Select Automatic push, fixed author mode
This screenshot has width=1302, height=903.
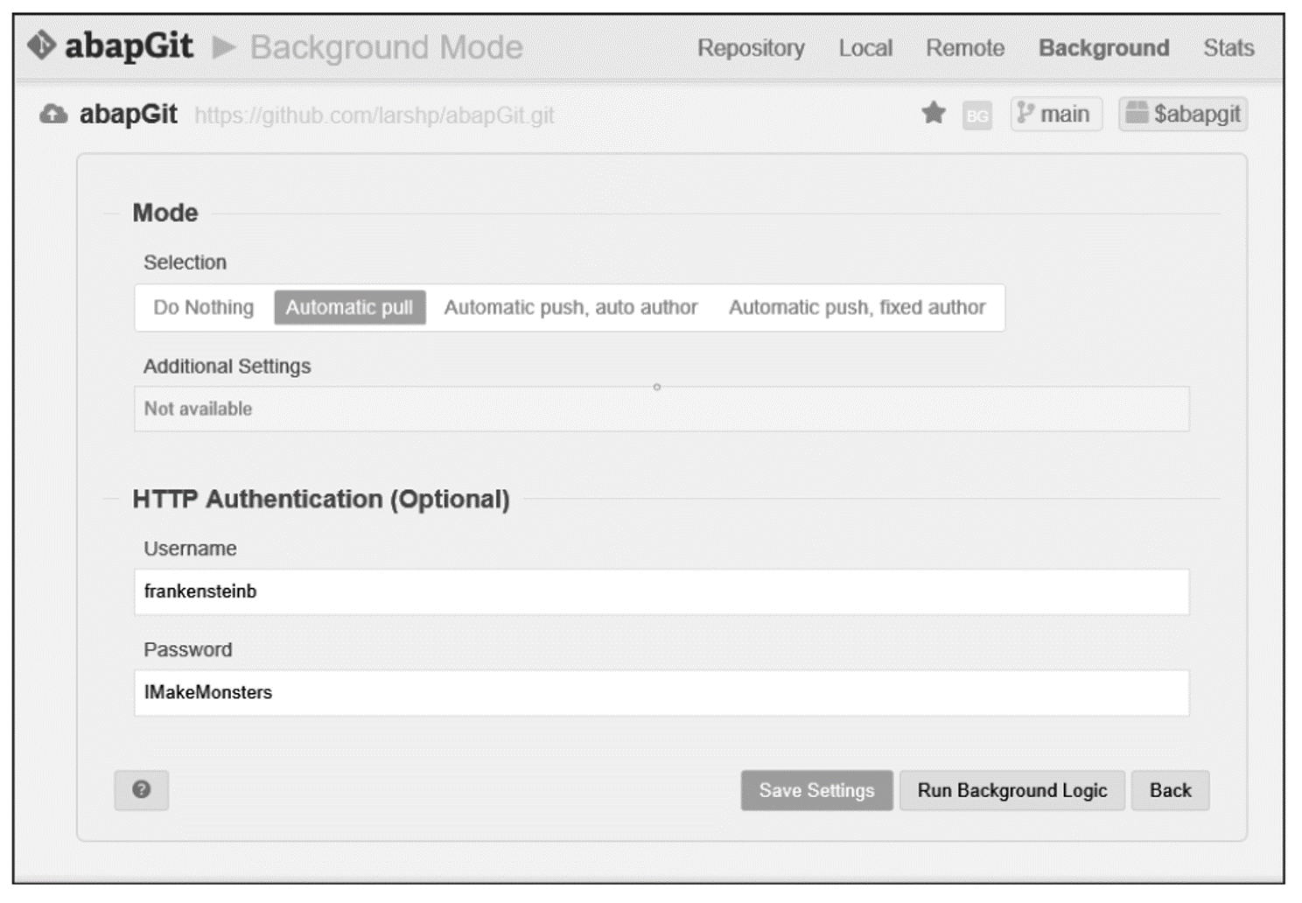tap(857, 307)
